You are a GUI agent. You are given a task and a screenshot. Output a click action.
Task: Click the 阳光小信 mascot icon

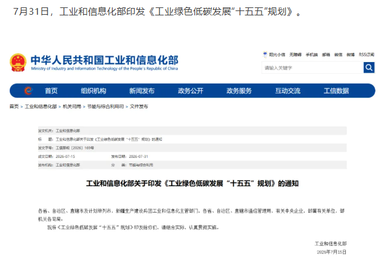tap(265, 55)
